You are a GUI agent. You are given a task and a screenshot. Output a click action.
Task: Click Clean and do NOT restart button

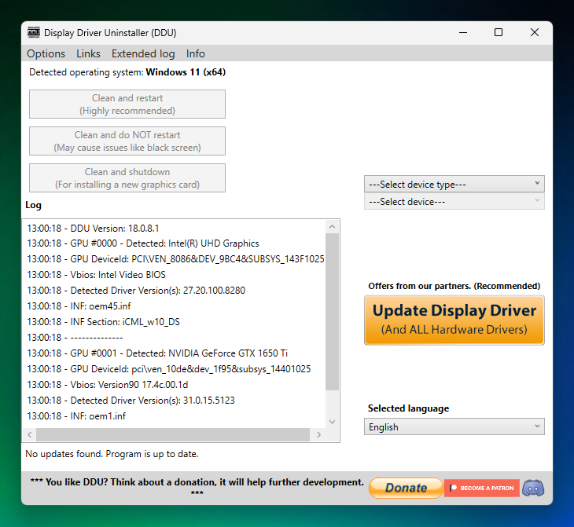coord(127,141)
